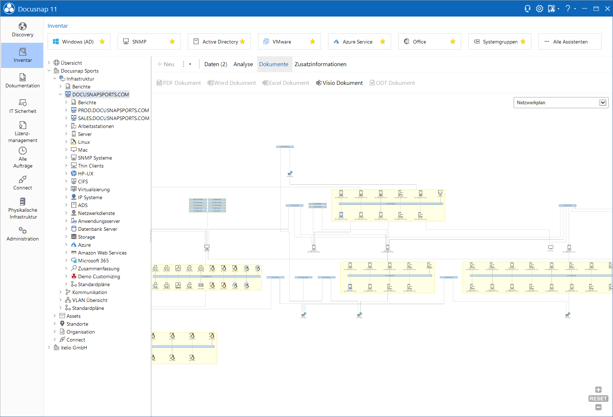Select the Server tree item
613x417 pixels.
85,134
